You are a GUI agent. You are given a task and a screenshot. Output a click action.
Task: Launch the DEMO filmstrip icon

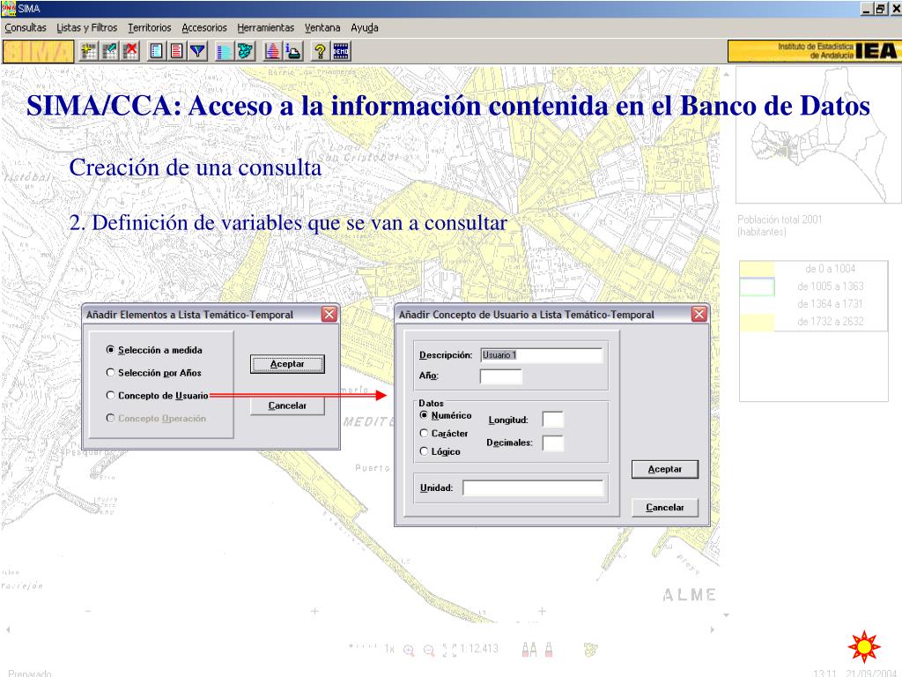pos(341,51)
